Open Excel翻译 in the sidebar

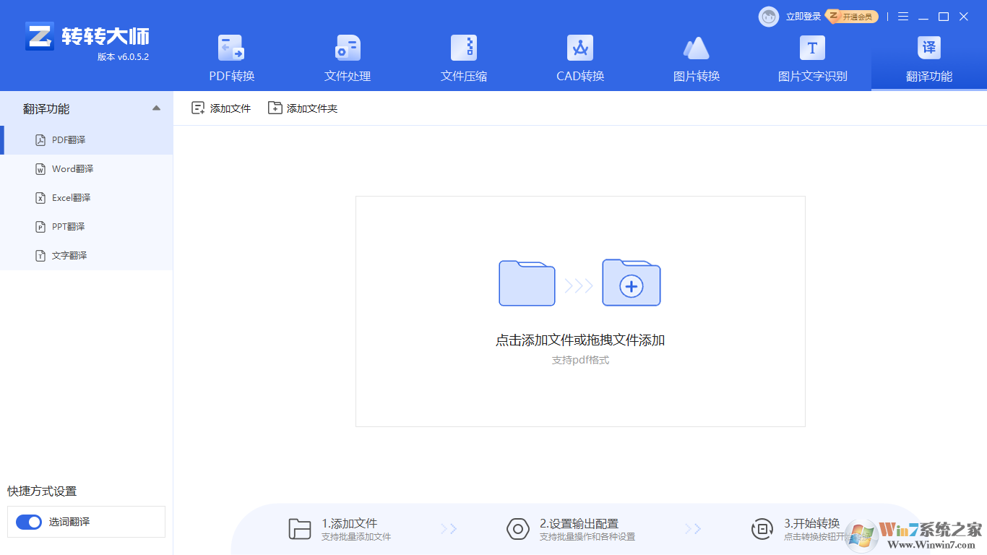click(87, 198)
